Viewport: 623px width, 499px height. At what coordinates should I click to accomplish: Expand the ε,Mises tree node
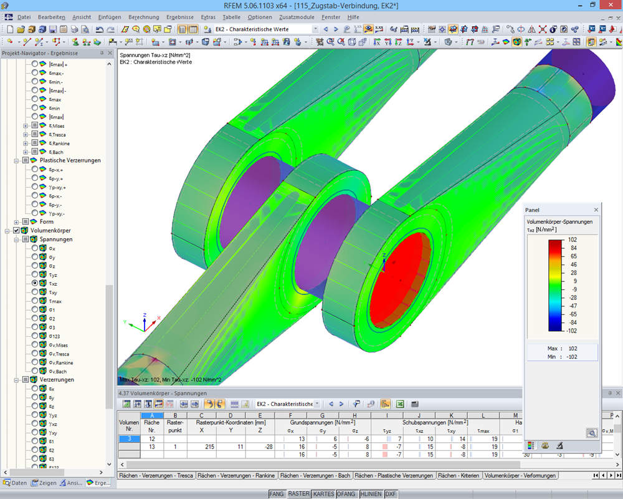(x=26, y=126)
